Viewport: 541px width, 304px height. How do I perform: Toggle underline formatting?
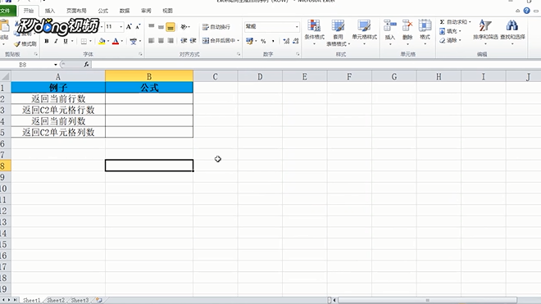(66, 42)
